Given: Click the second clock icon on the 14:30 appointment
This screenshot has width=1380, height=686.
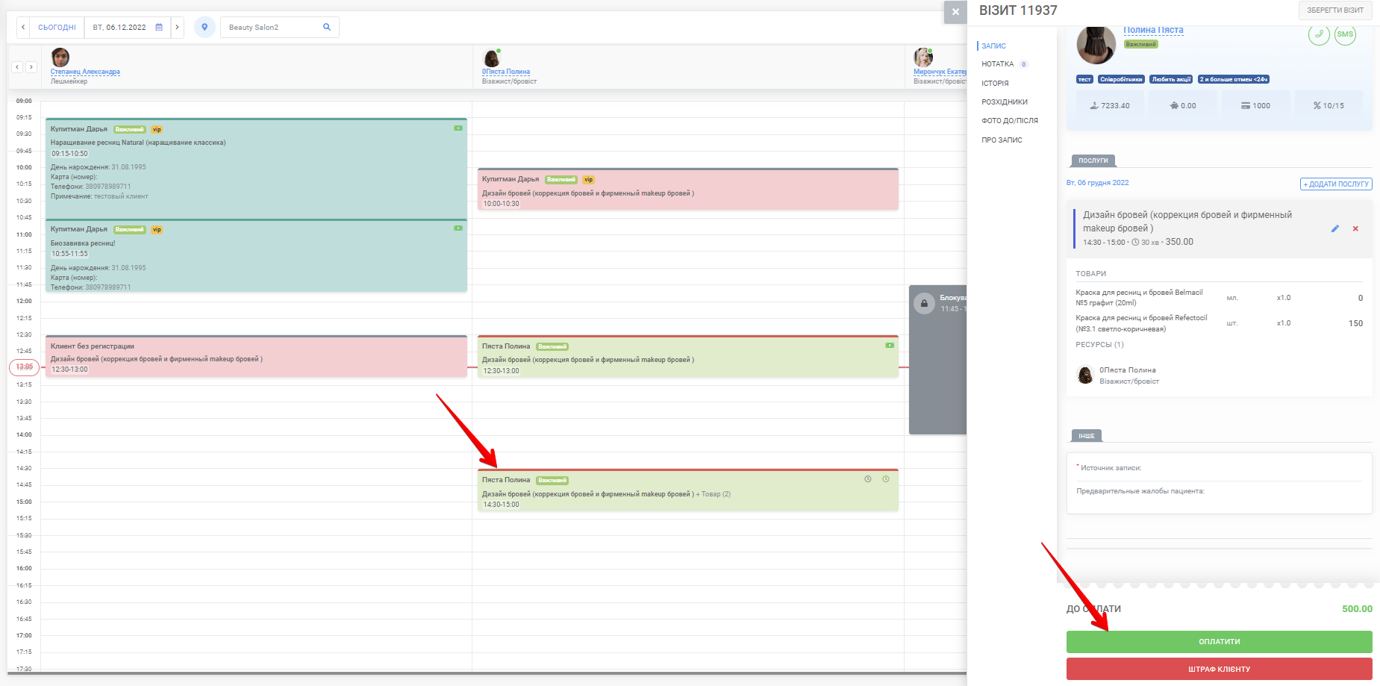Looking at the screenshot, I should (886, 479).
